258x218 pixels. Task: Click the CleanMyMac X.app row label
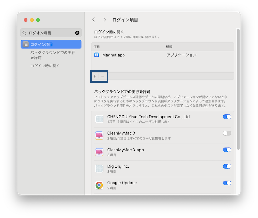pyautogui.click(x=125, y=150)
